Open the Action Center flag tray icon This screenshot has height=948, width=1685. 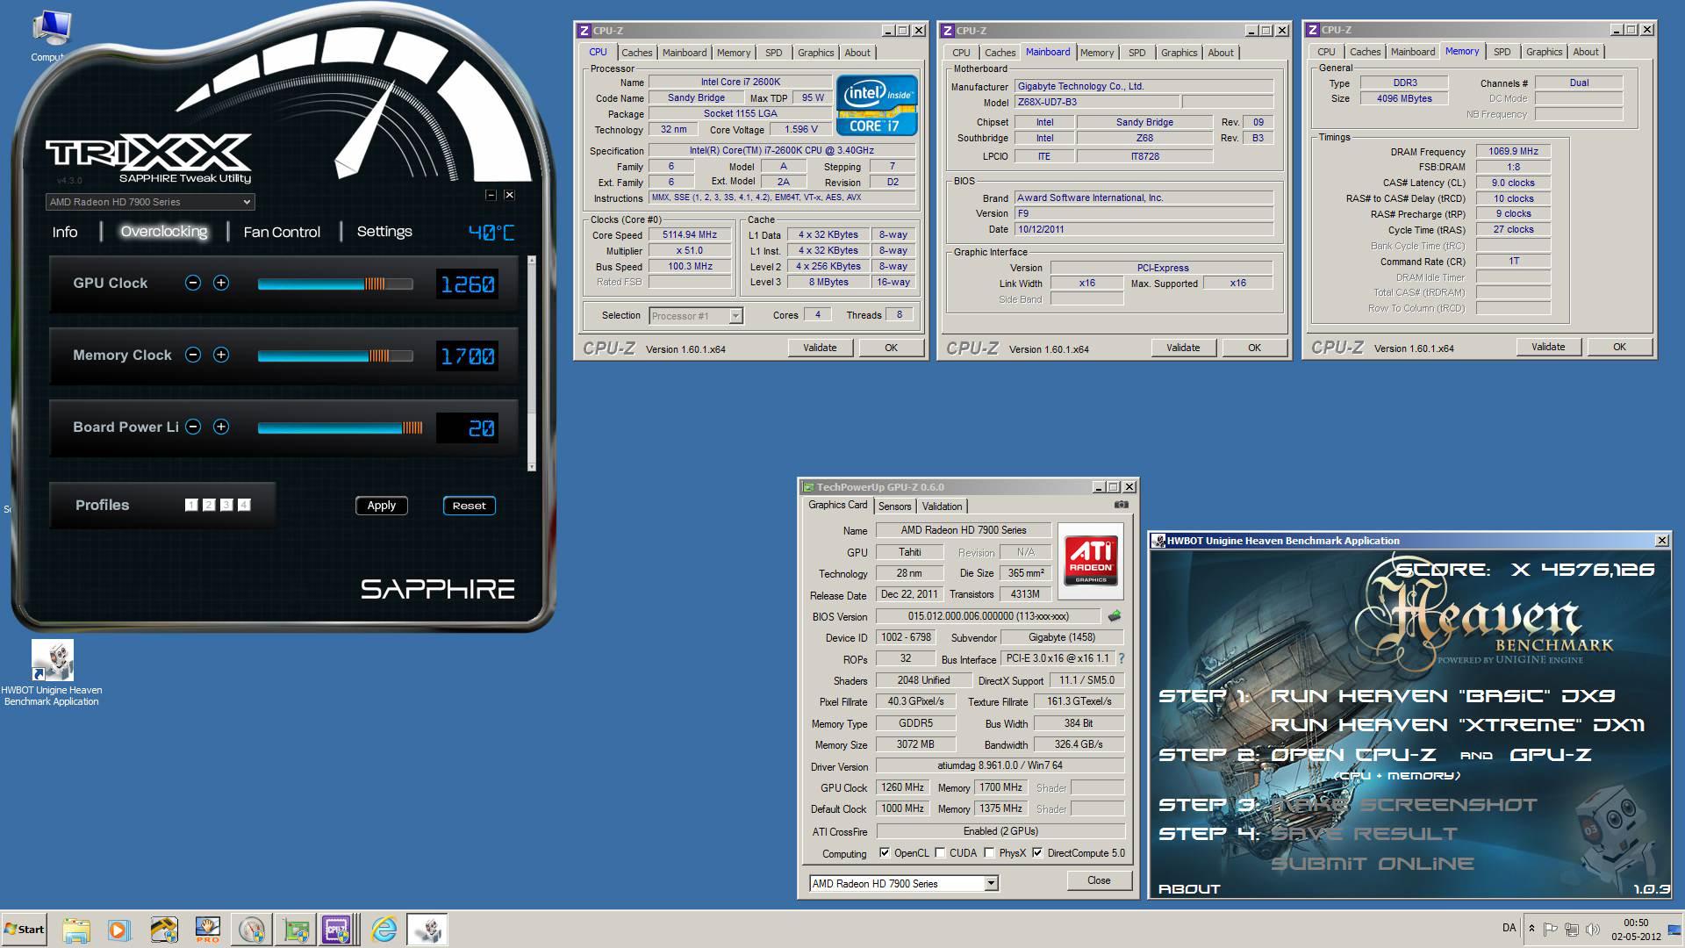pyautogui.click(x=1551, y=929)
